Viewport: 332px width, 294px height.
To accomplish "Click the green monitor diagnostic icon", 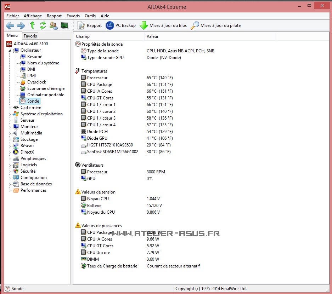I will [64, 25].
